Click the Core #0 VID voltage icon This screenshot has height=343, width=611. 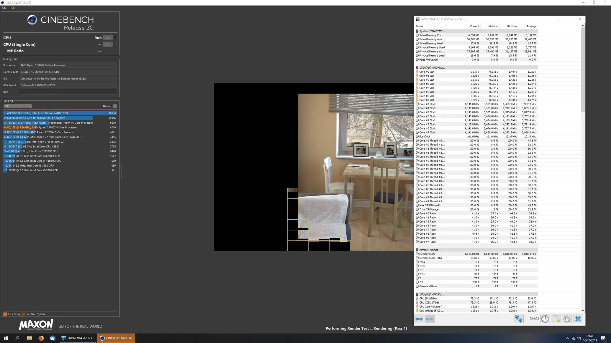point(417,72)
